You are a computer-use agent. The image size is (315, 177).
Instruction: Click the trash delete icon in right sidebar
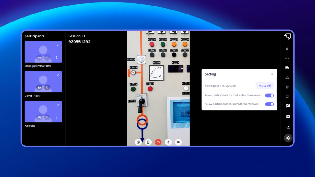[x=287, y=49]
